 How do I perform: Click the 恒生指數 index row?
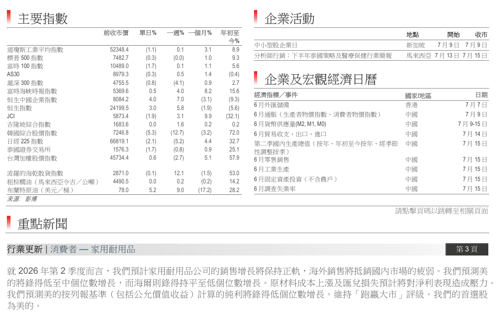[124, 108]
